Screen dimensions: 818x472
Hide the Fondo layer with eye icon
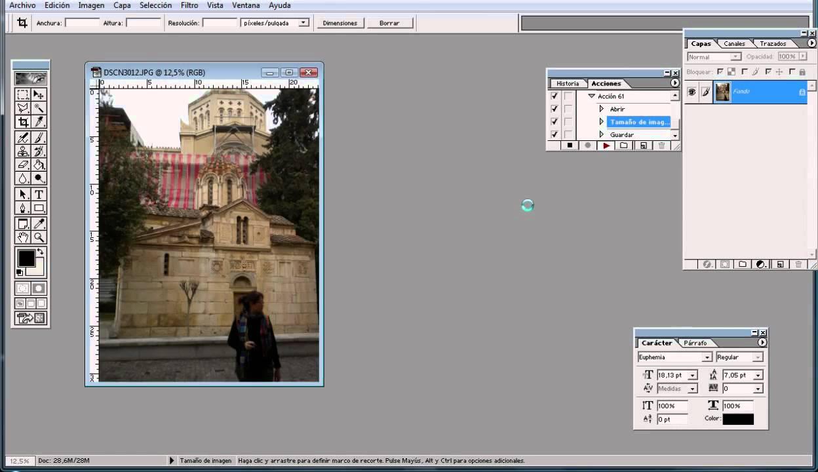click(x=691, y=92)
